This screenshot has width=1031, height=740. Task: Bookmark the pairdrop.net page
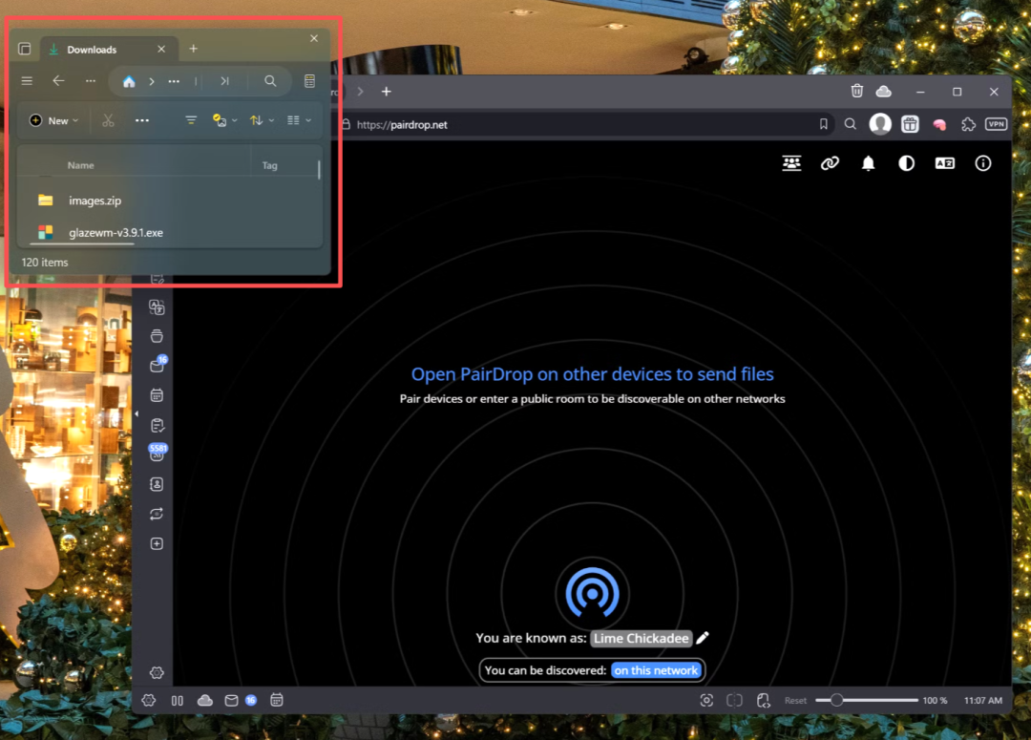pyautogui.click(x=823, y=124)
